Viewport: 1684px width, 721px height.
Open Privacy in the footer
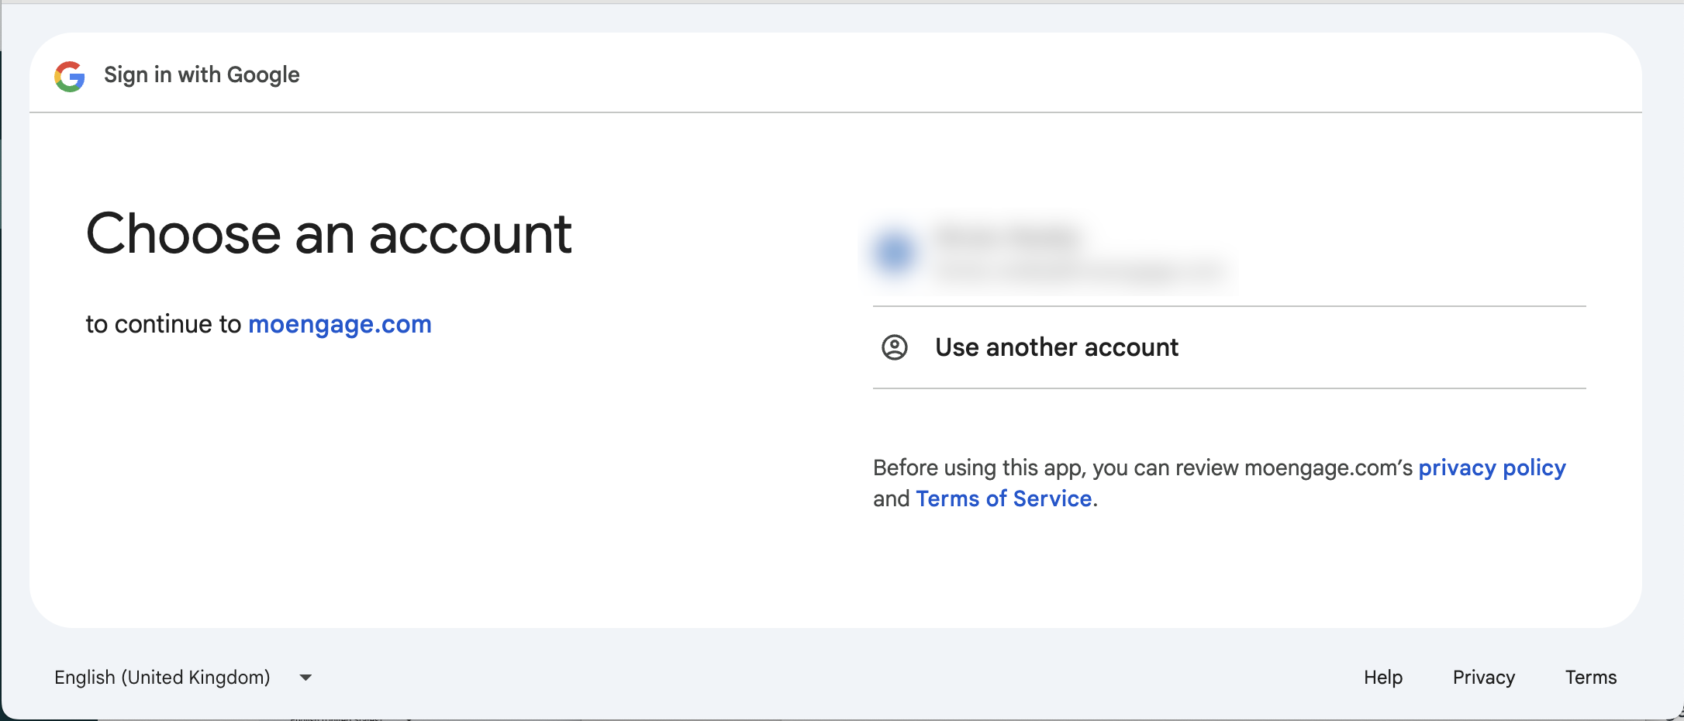tap(1483, 678)
